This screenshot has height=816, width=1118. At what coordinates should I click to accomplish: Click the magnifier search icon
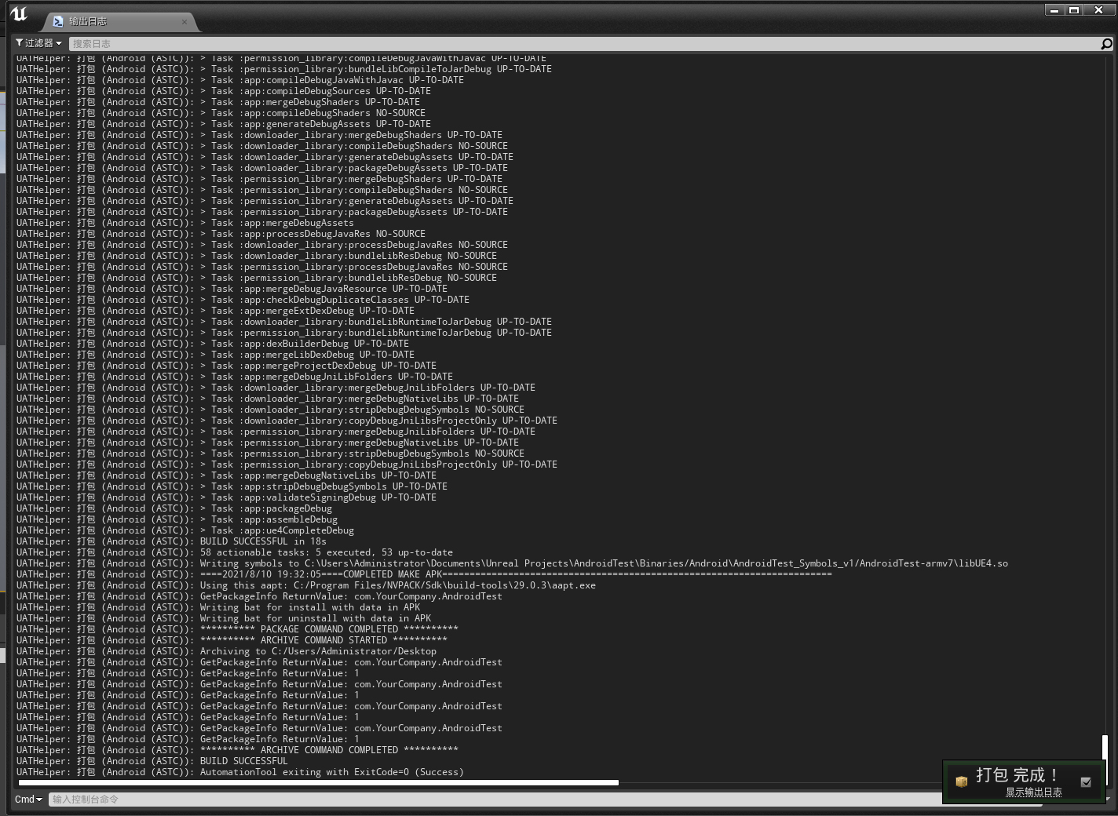pyautogui.click(x=1106, y=44)
